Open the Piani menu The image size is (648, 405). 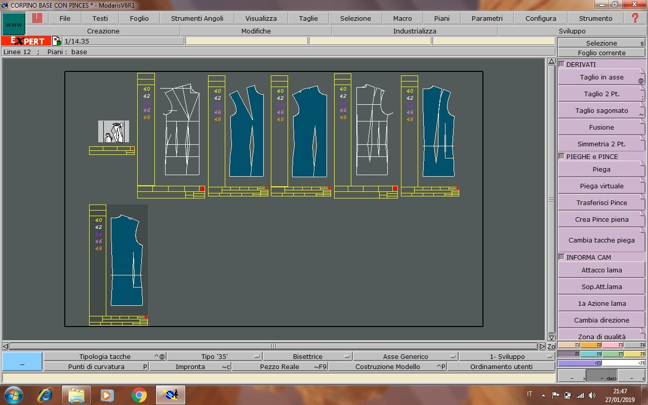[442, 18]
